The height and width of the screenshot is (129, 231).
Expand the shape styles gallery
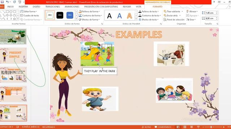coord(76,19)
